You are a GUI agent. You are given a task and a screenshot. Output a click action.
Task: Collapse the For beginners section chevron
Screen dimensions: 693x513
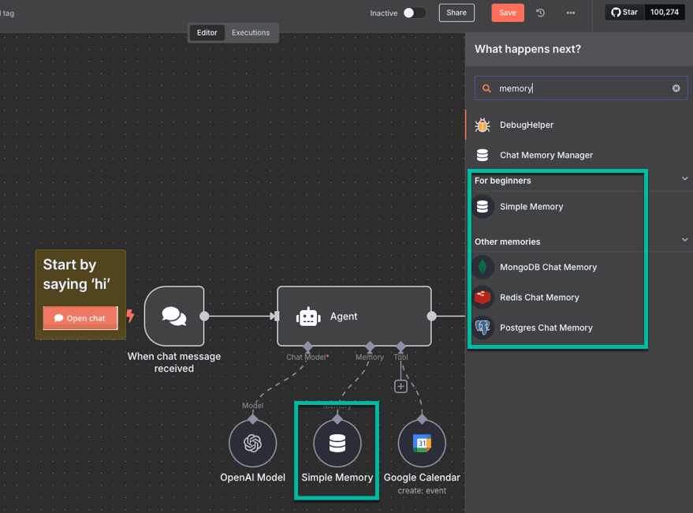[x=684, y=179]
